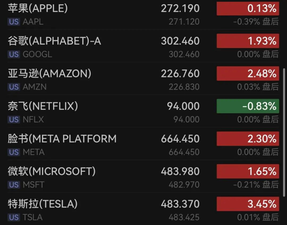
Task: Open the 微软(MICROSOFT) stock name
Action: 52,171
